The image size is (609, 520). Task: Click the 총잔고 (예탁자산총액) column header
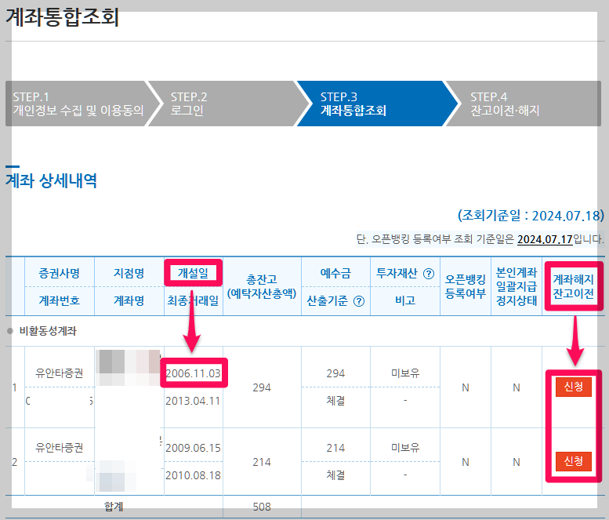[x=262, y=286]
